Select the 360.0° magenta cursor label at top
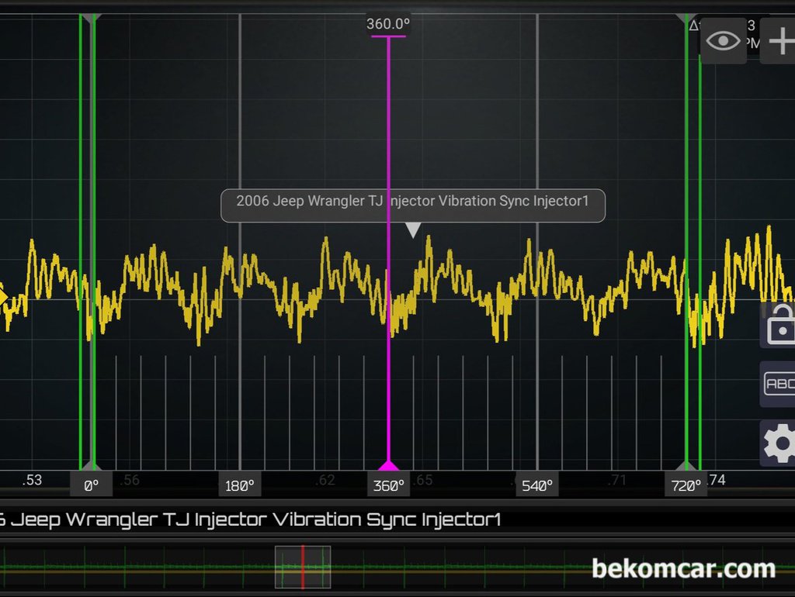Image resolution: width=795 pixels, height=597 pixels. 388,24
